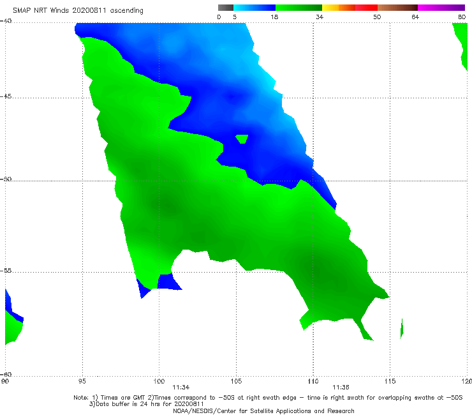
Task: Click the color scale label '50'
Action: (x=377, y=17)
